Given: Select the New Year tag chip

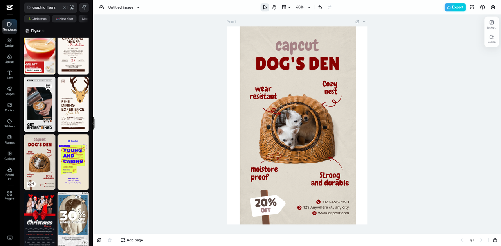Looking at the screenshot, I should [x=64, y=19].
